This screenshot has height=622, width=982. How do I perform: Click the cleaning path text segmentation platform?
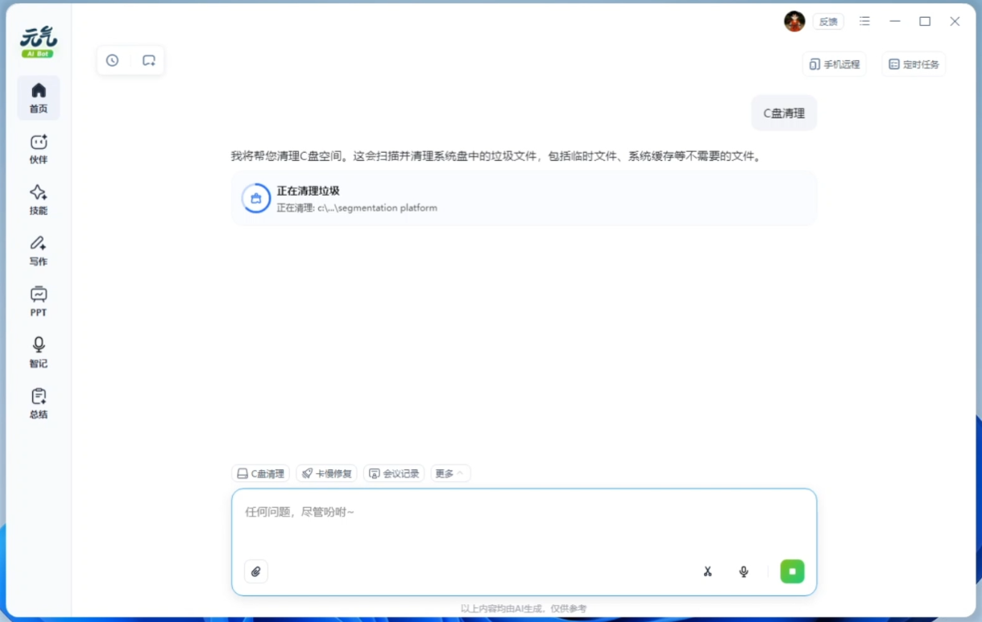357,208
